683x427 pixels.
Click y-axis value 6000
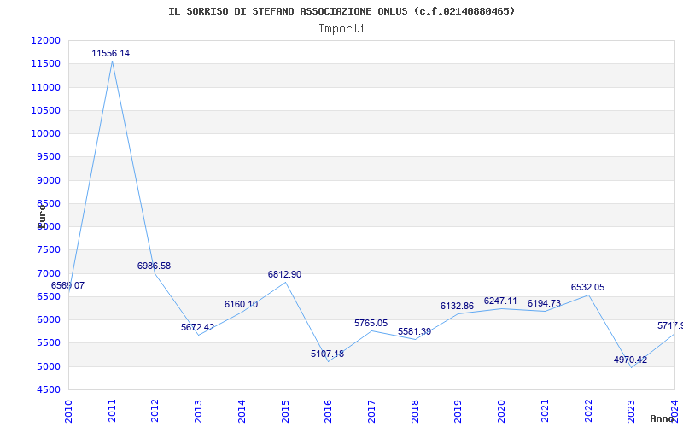[48, 319]
